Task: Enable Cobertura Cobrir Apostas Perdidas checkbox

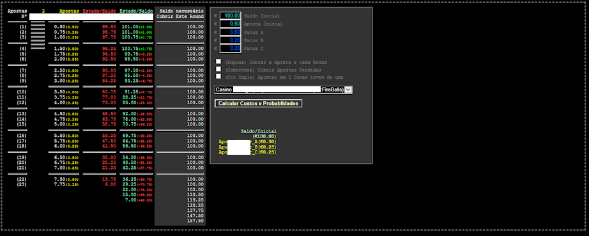Action: [218, 69]
